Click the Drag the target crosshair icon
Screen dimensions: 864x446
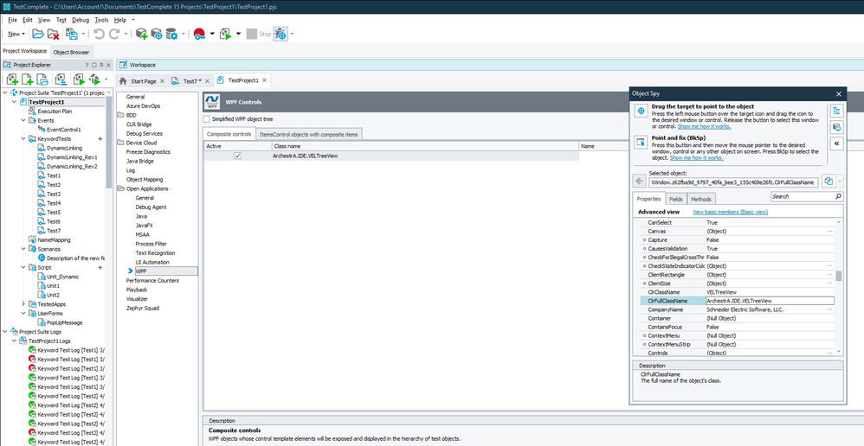click(x=641, y=111)
